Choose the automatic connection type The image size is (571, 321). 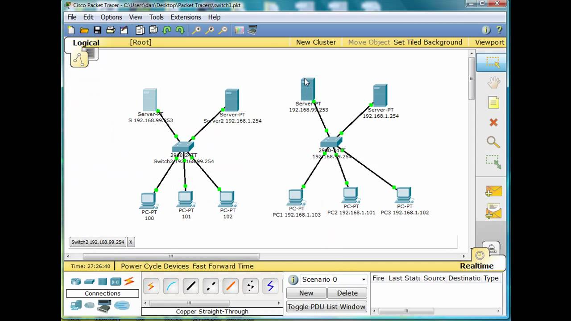151,286
